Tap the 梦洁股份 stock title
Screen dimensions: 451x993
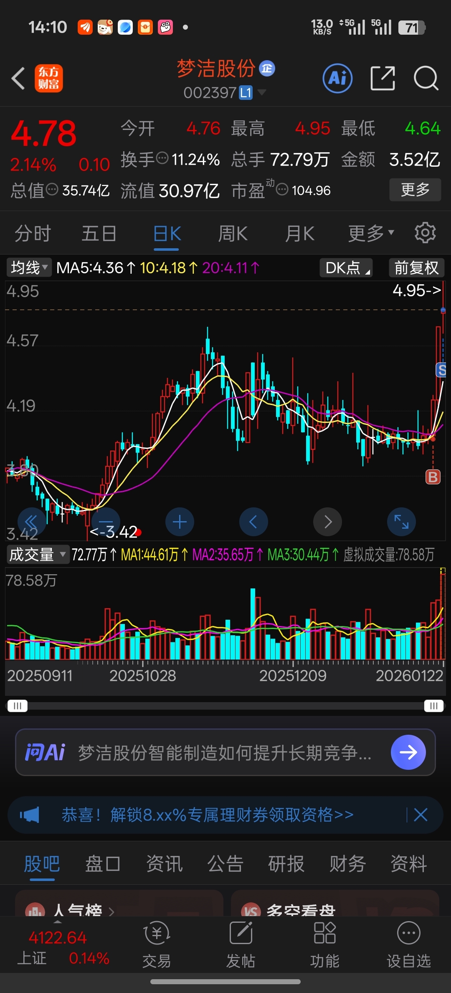216,68
